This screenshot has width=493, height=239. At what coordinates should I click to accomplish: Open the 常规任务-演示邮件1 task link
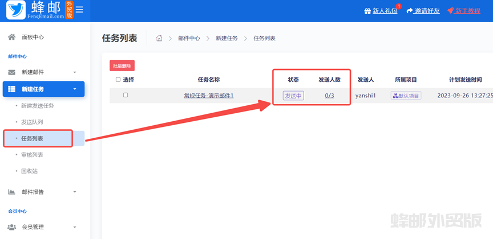point(208,96)
